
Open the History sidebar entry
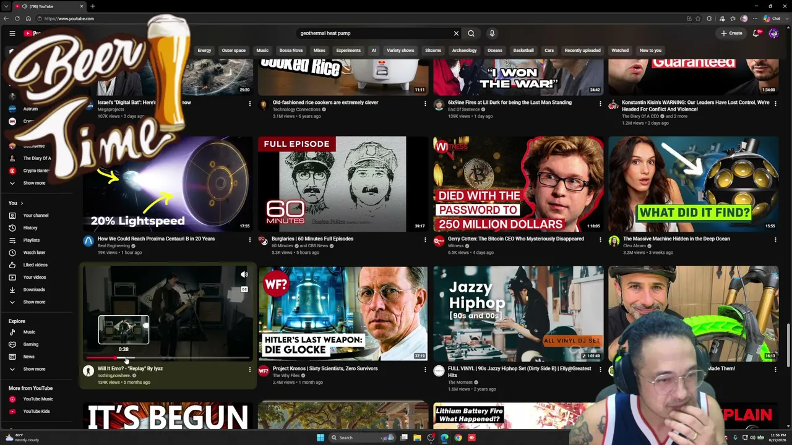30,228
